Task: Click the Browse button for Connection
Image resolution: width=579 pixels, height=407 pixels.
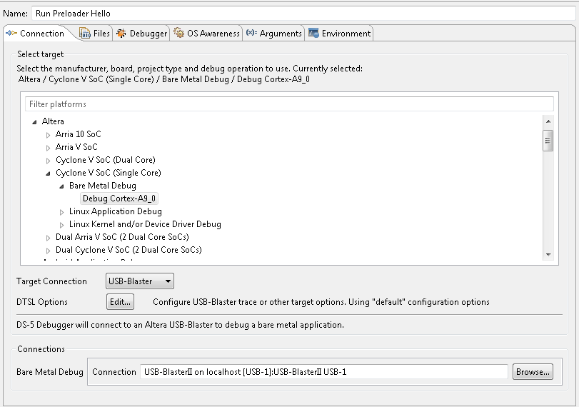Action: tap(533, 371)
